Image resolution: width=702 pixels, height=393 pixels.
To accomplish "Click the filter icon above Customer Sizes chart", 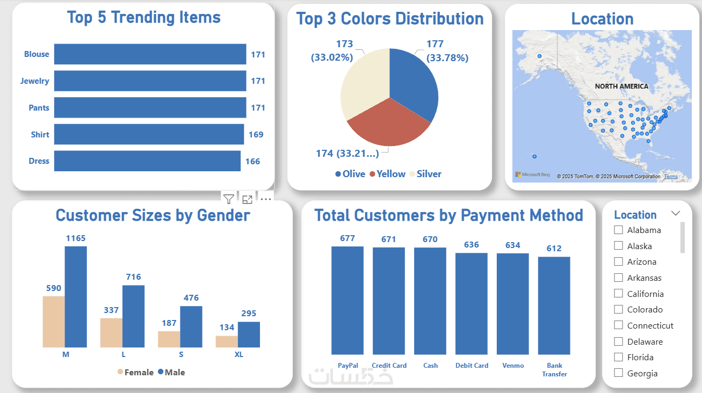I will click(228, 199).
